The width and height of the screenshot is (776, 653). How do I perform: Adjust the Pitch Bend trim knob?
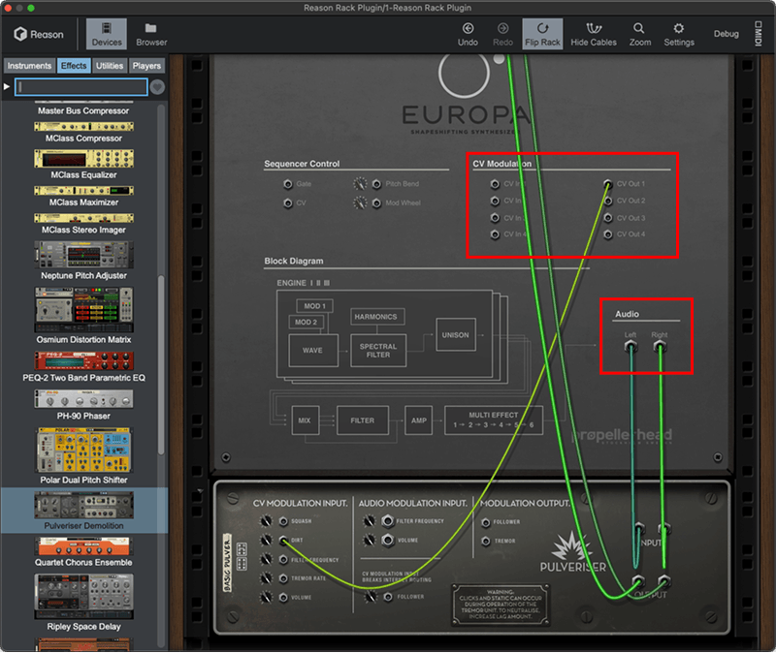(360, 184)
